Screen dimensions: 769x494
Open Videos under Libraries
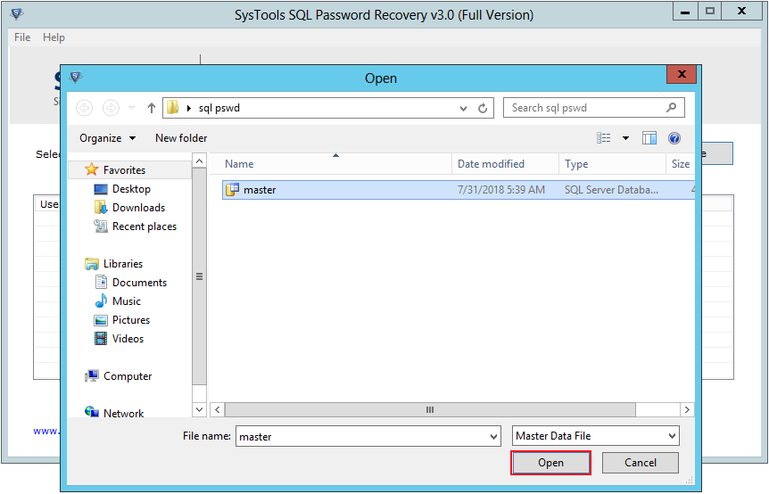[x=128, y=339]
